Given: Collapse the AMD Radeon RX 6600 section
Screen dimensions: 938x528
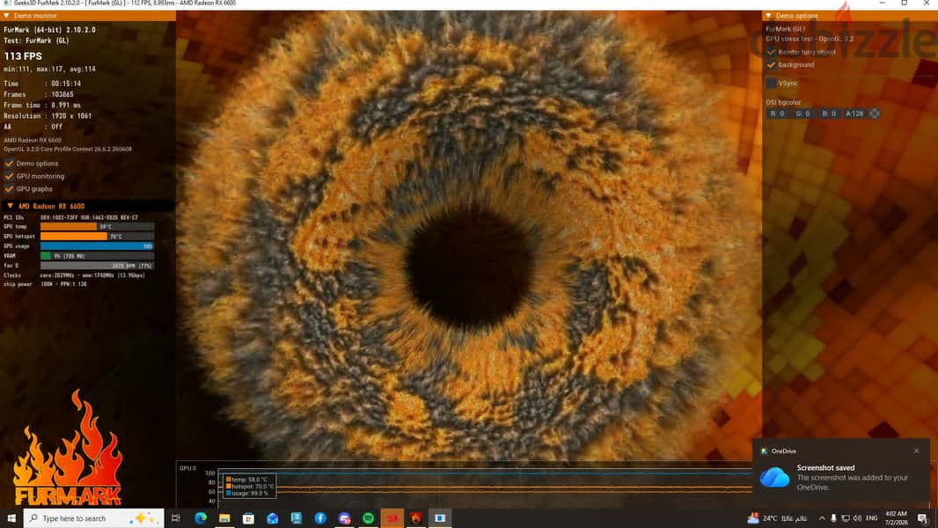Looking at the screenshot, I should (x=11, y=206).
